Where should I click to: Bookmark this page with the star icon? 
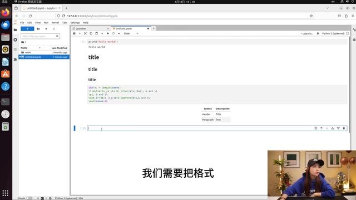point(311,16)
